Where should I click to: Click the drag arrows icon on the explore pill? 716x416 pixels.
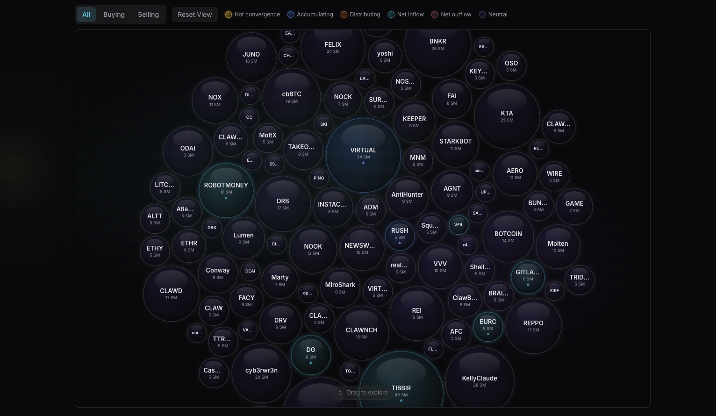click(340, 393)
